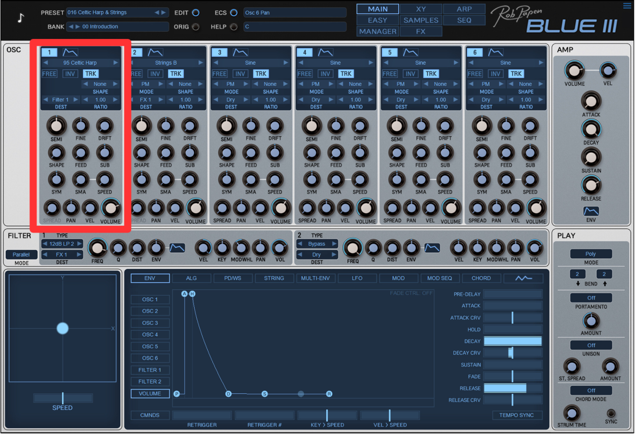Click the Osc 6 Pan display field
The image size is (635, 436).
(x=295, y=13)
